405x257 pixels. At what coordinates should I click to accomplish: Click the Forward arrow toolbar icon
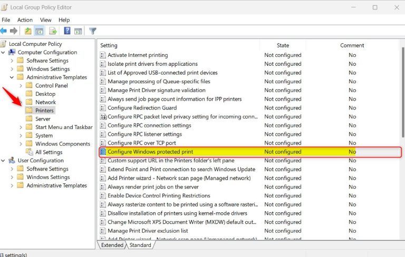coord(14,31)
